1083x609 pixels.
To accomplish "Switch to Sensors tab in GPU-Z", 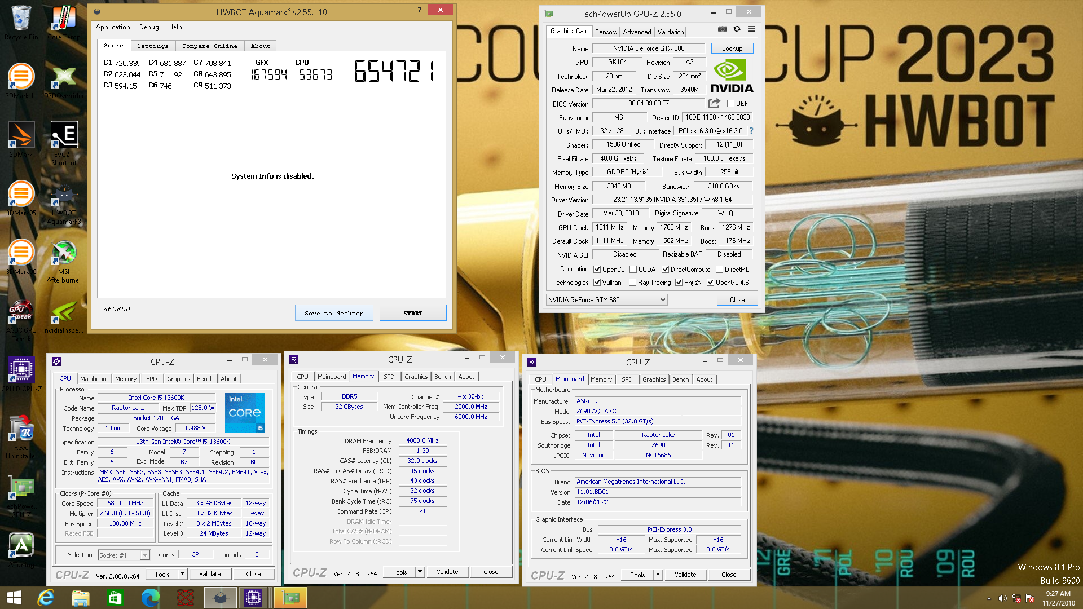I will point(606,32).
